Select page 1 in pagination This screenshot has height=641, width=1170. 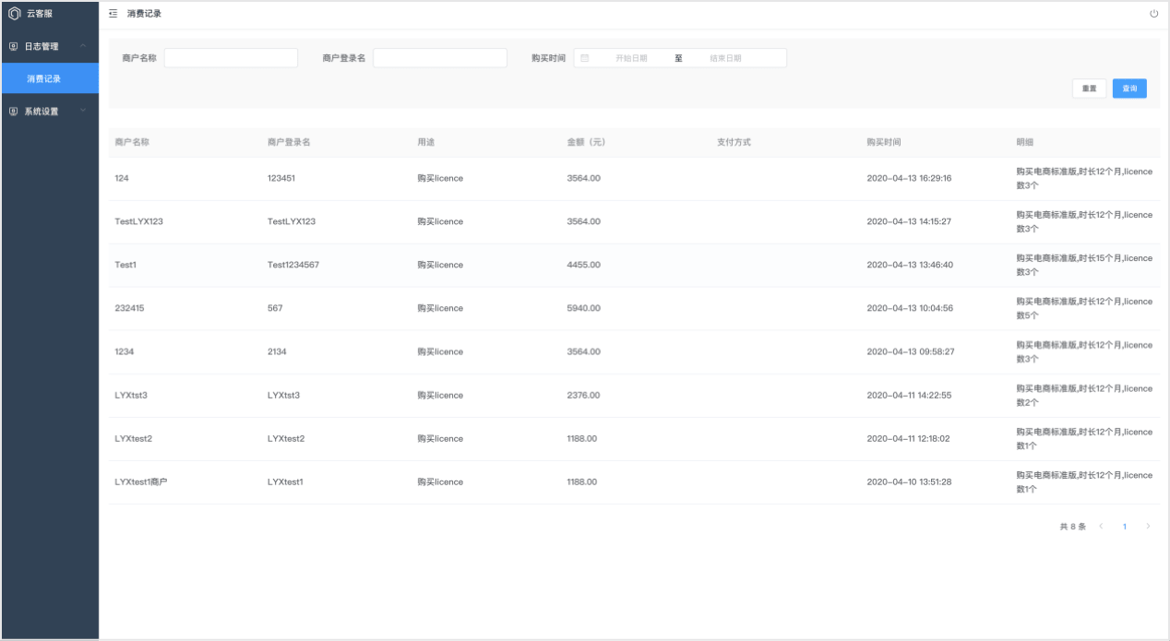pos(1125,527)
